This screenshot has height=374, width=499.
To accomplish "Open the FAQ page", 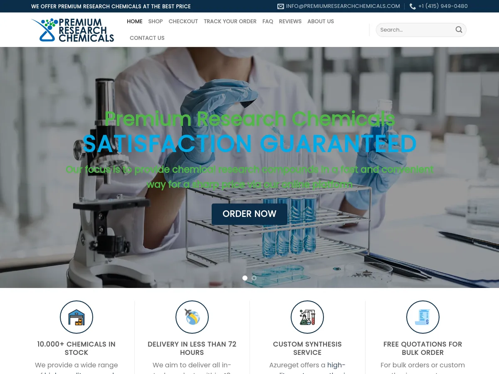I will 268,21.
